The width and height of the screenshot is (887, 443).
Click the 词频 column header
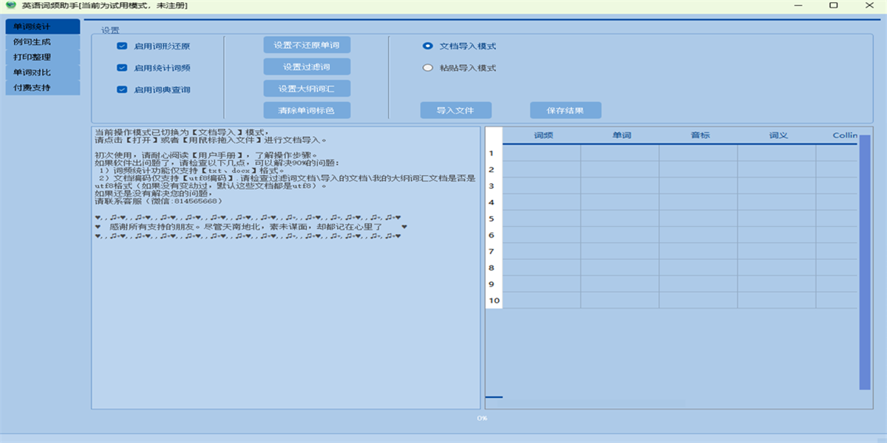(x=542, y=135)
